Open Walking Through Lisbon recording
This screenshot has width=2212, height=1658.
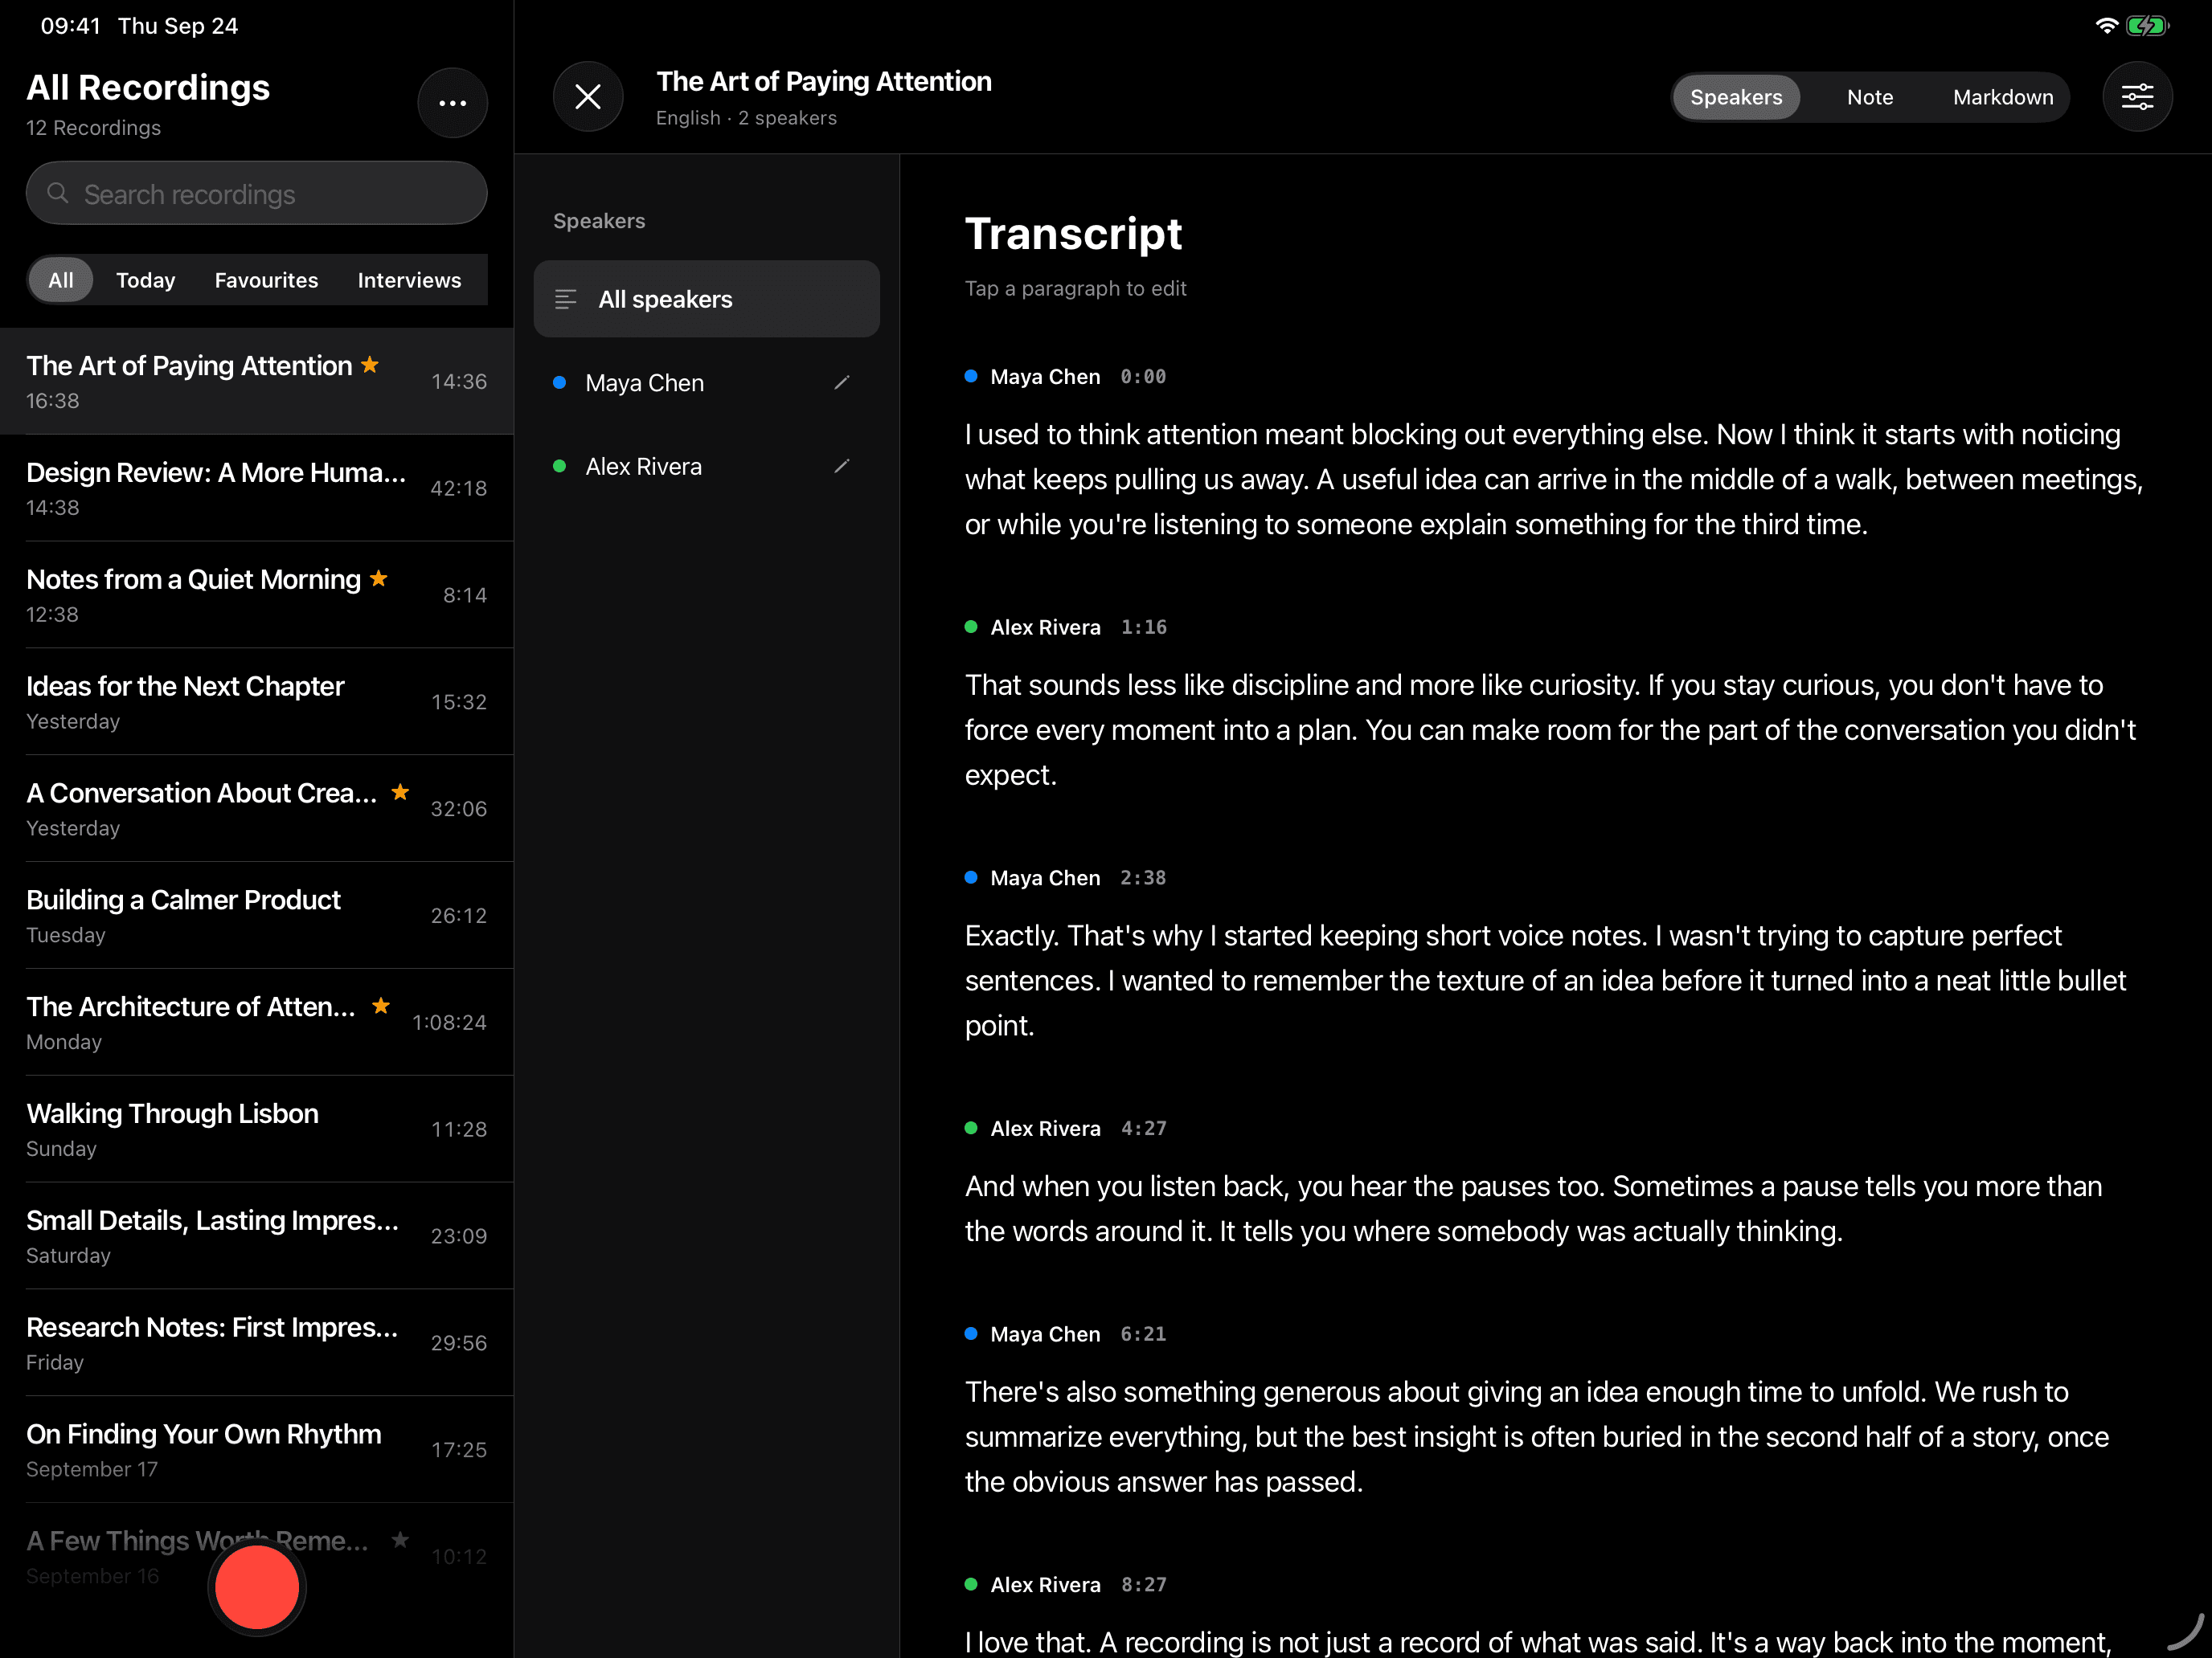click(257, 1130)
